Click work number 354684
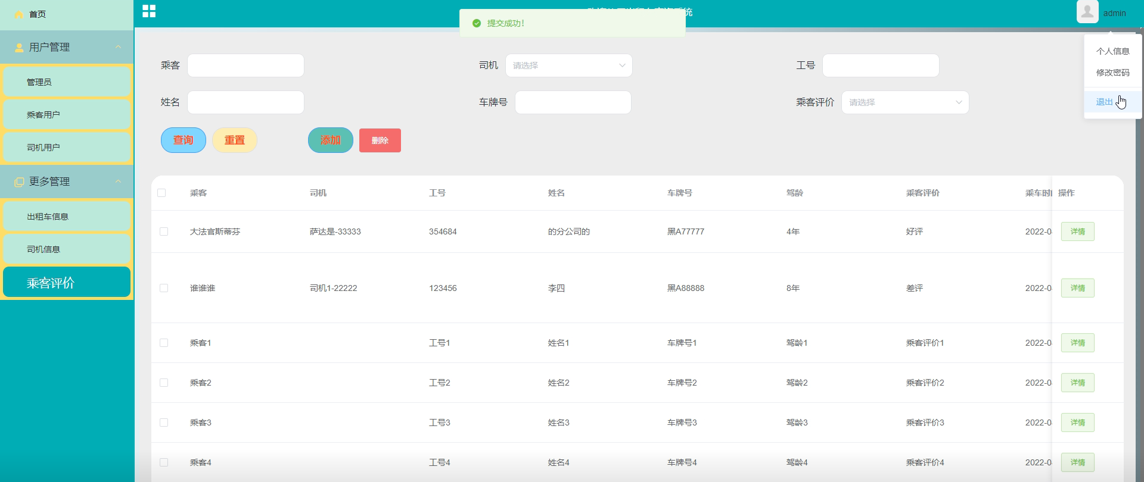The height and width of the screenshot is (482, 1144). click(x=443, y=231)
